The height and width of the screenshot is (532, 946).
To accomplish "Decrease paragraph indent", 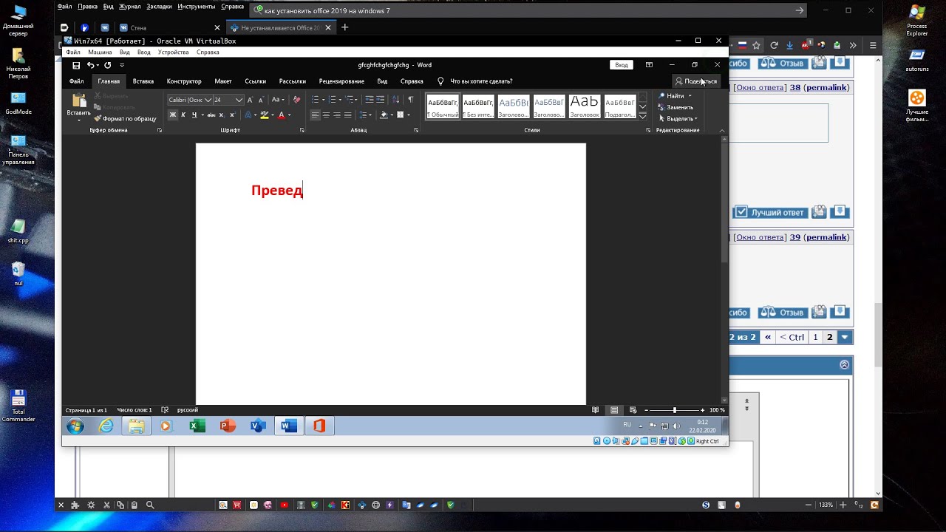I will [x=370, y=100].
